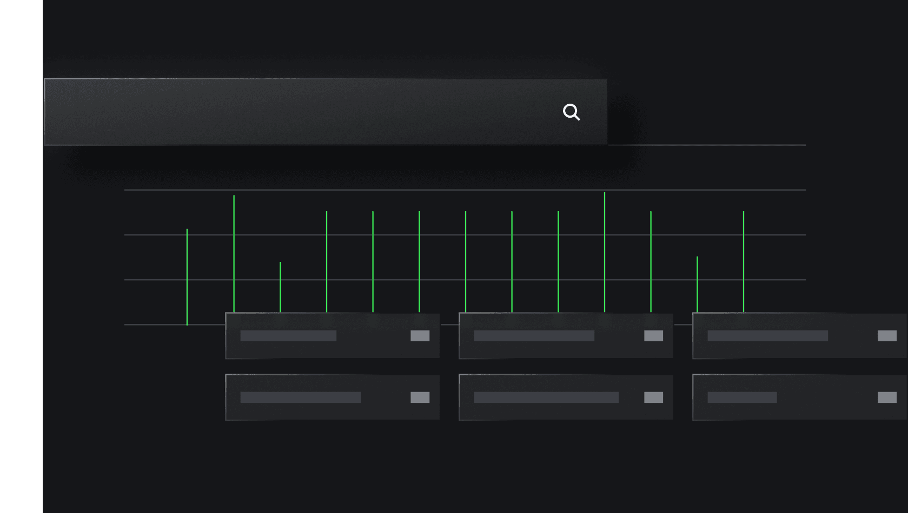Viewport: 908px width, 513px height.
Task: Click placeholder label on middle top-row card
Action: tap(534, 336)
